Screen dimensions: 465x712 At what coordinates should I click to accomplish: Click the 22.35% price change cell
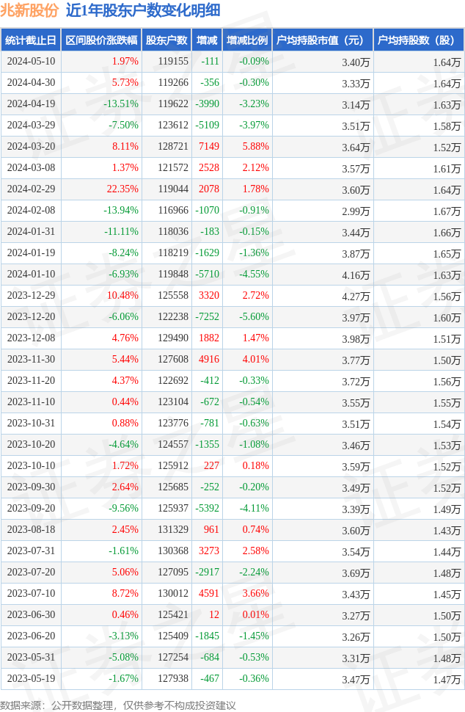[x=122, y=189]
